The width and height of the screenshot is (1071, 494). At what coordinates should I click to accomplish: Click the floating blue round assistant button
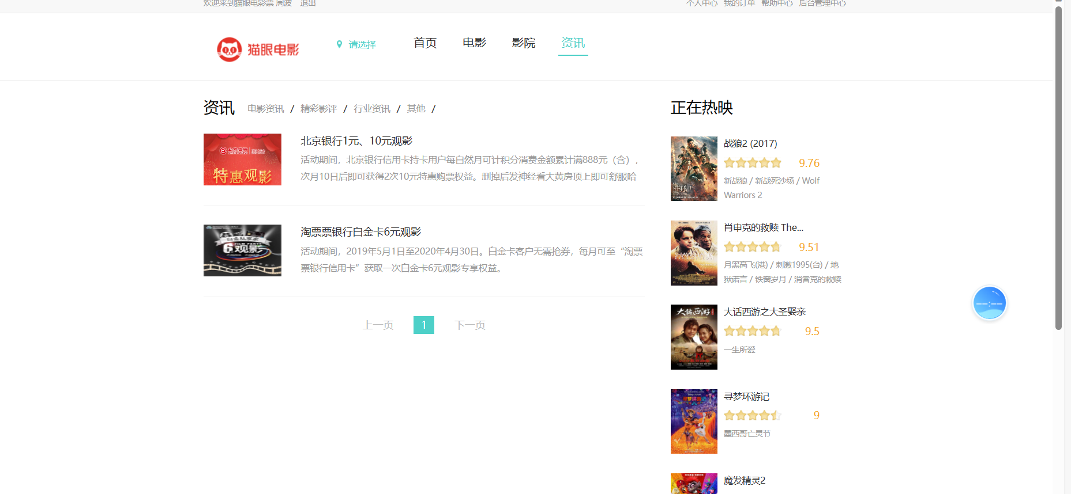pyautogui.click(x=989, y=303)
